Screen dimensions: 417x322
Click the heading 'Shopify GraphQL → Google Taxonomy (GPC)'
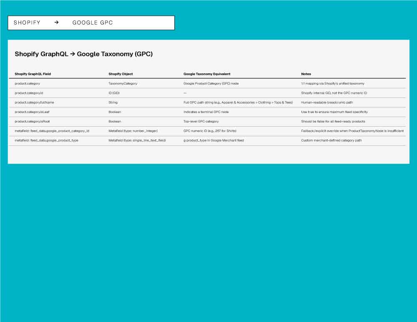[x=83, y=54]
